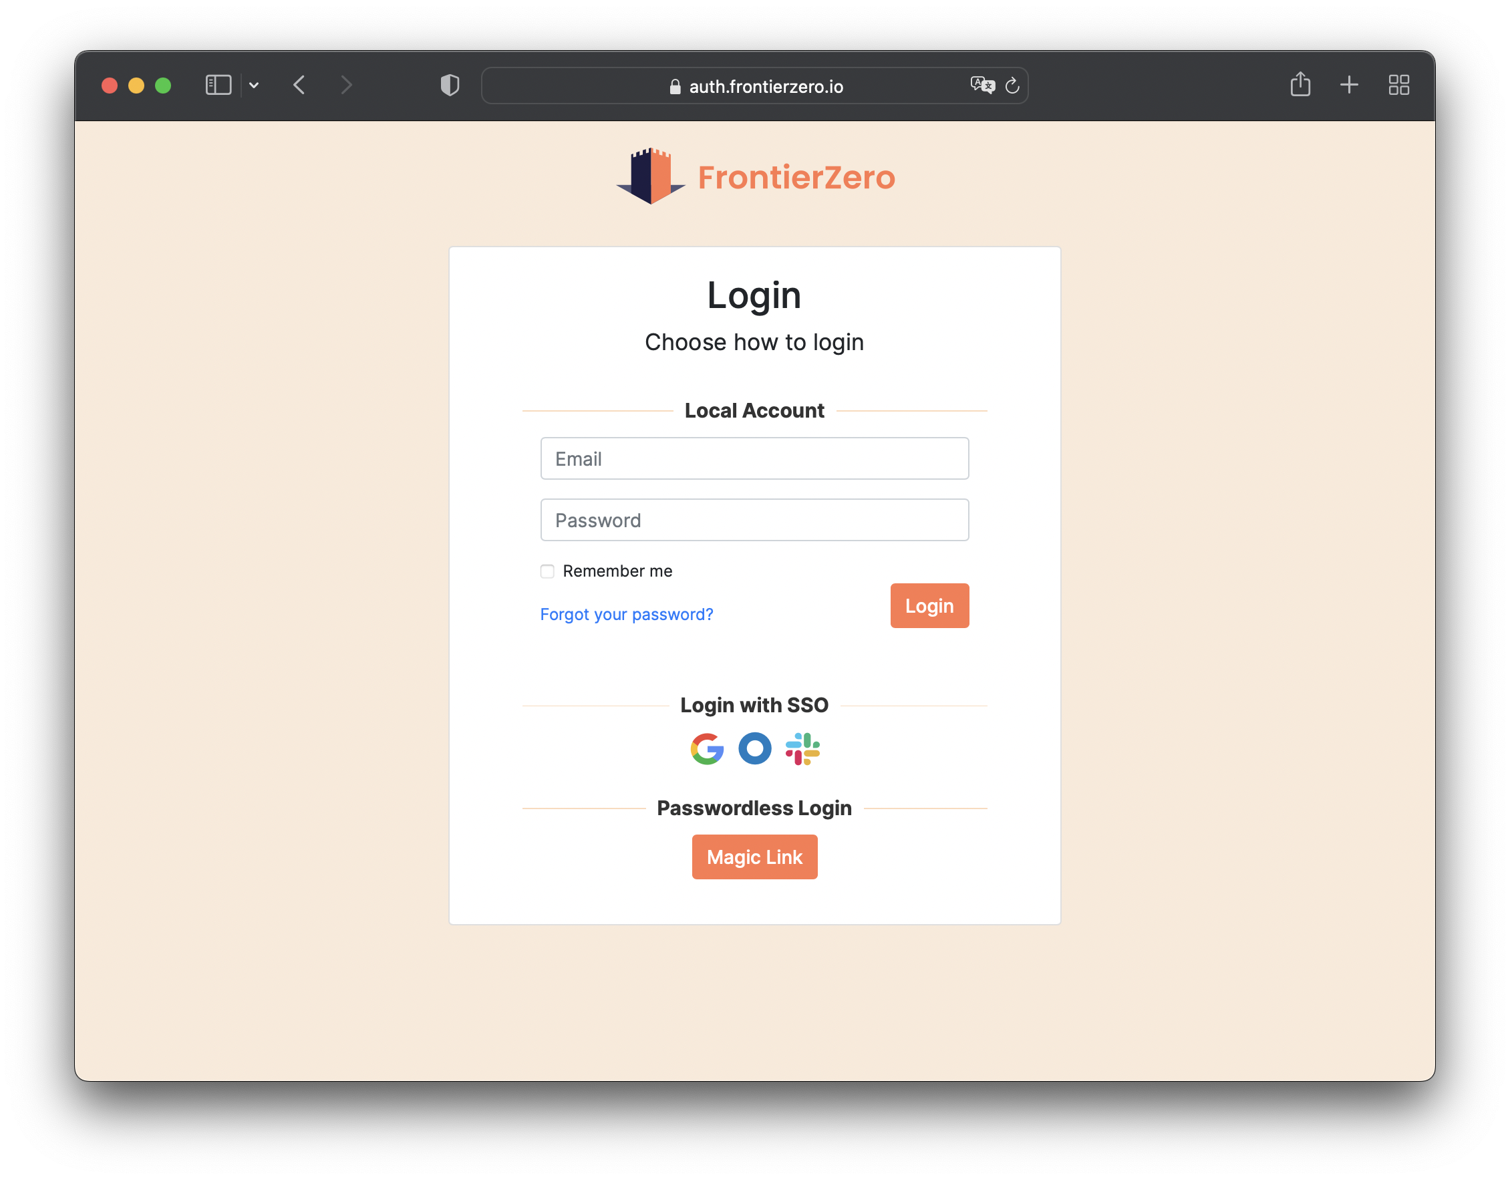The height and width of the screenshot is (1180, 1510).
Task: Sign in with the Google SSO icon
Action: (x=707, y=748)
